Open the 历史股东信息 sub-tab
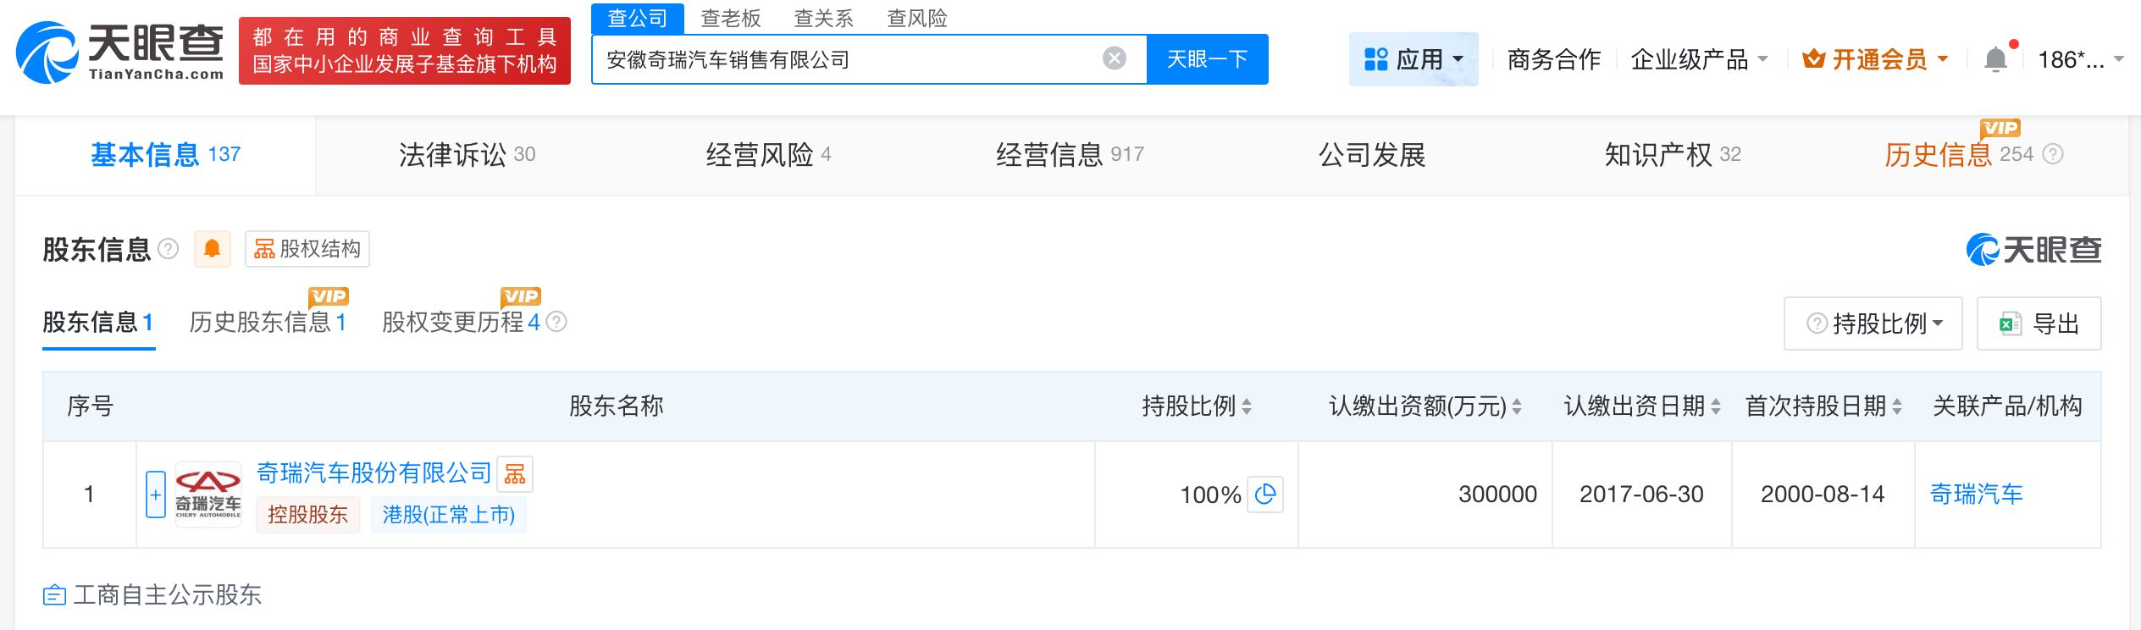The image size is (2141, 630). [x=268, y=322]
